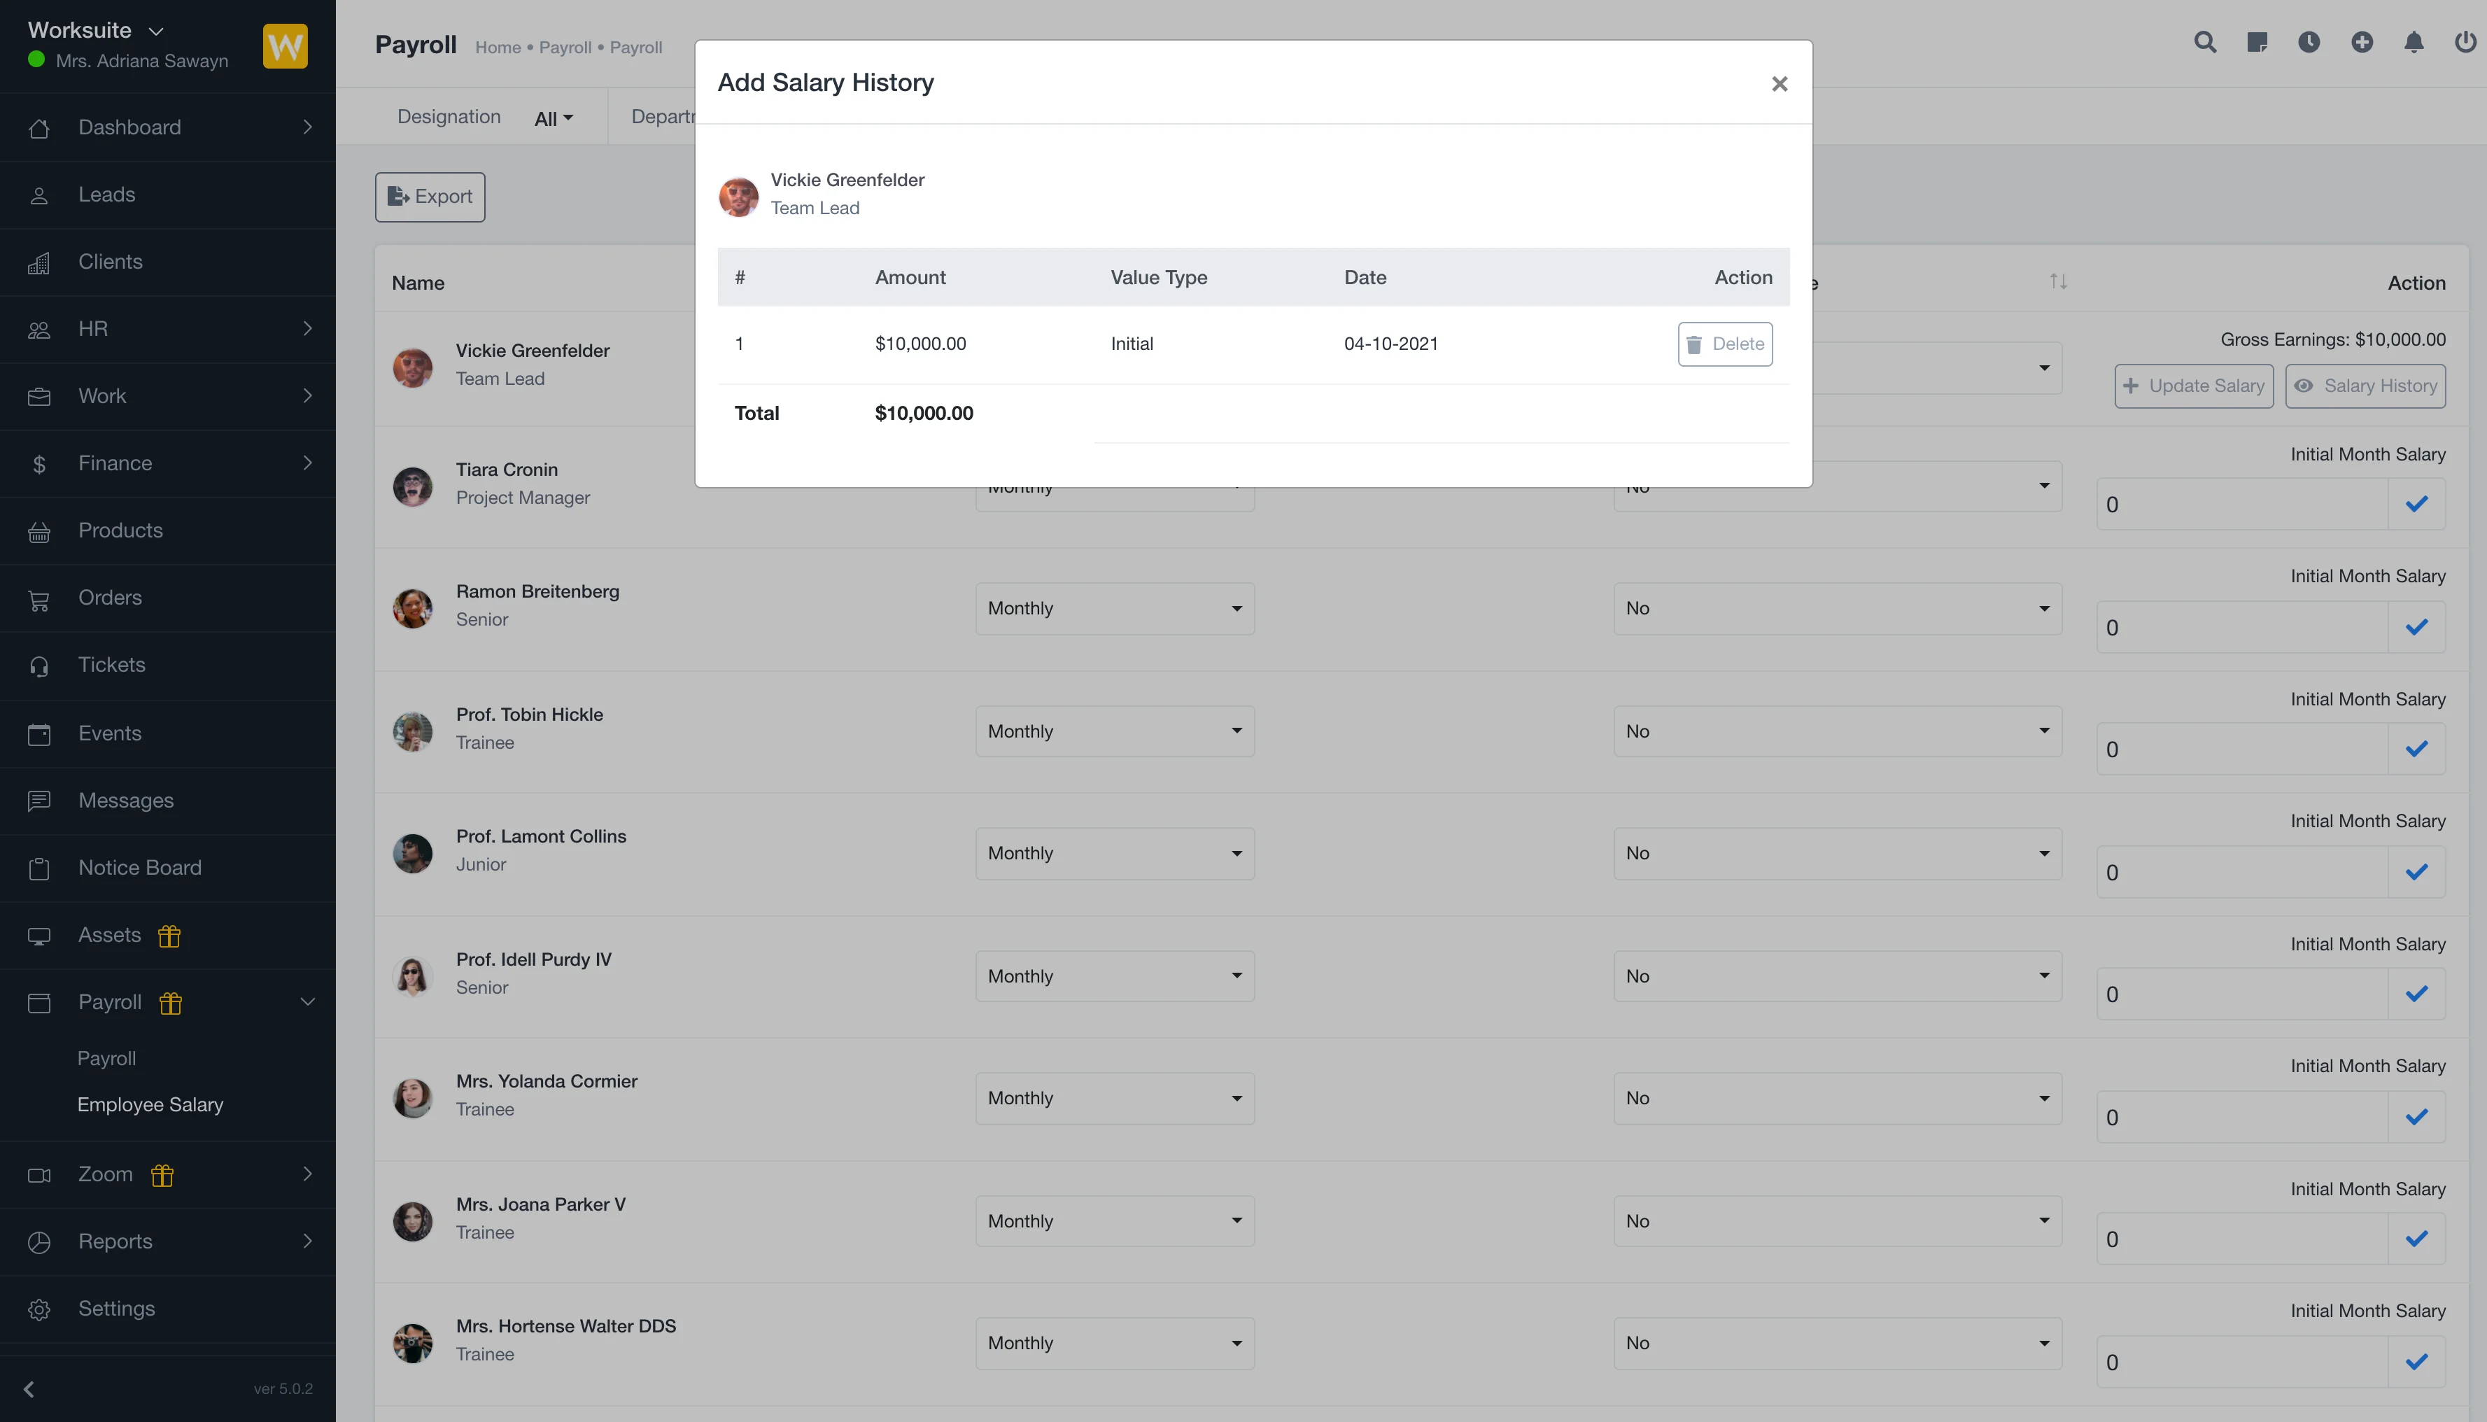Open the sticky notes icon in header
The image size is (2487, 1422).
click(x=2257, y=42)
